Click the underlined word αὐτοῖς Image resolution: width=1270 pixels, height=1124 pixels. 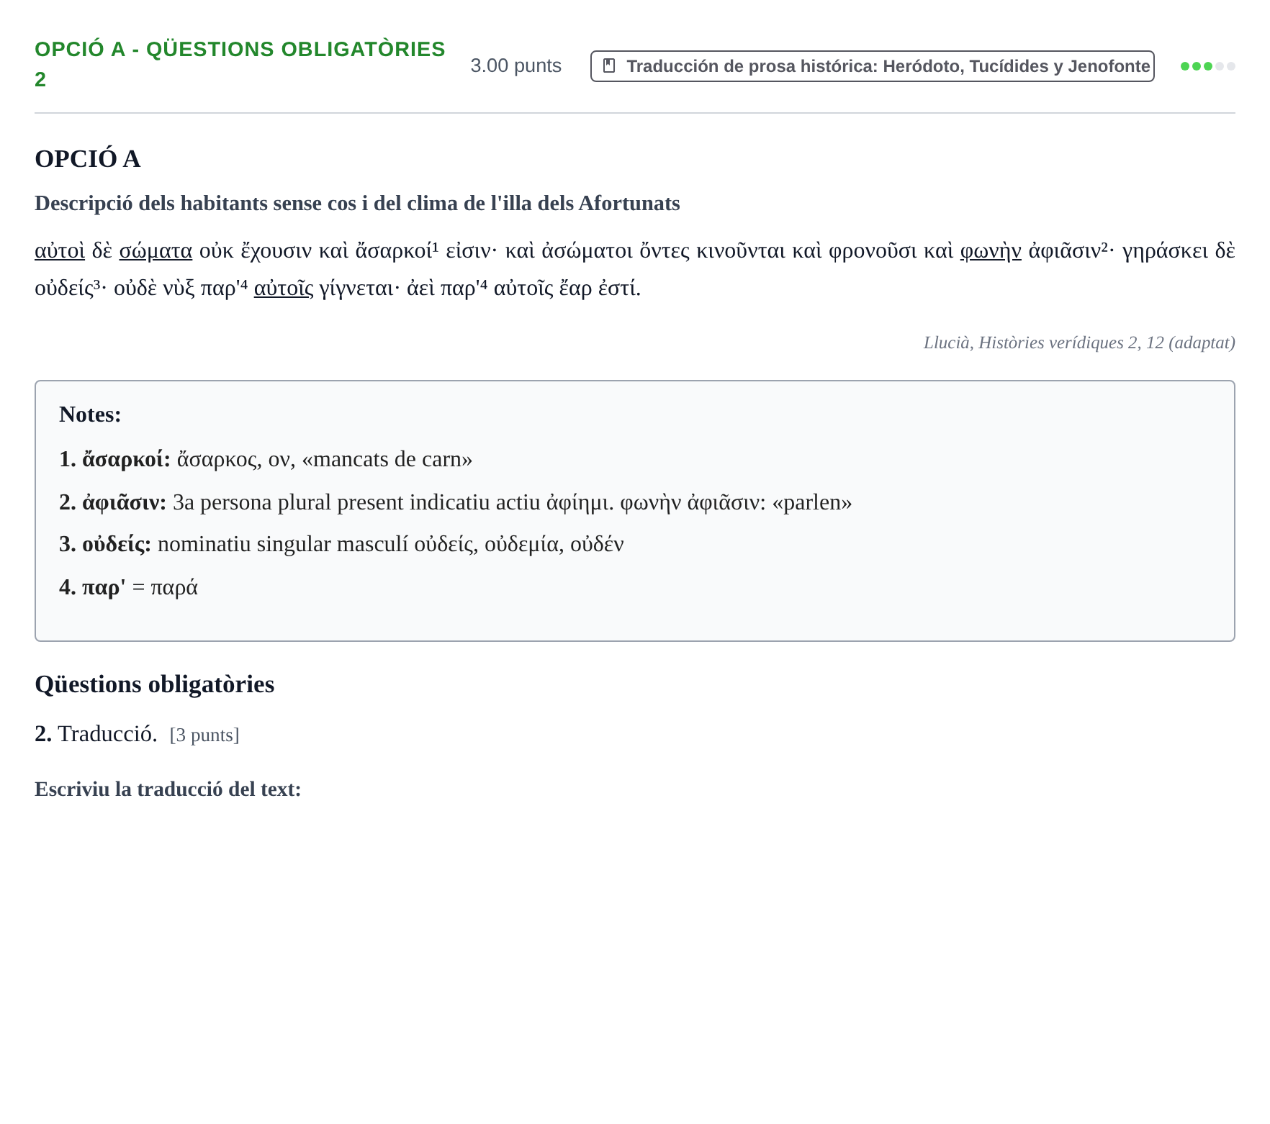tap(284, 289)
